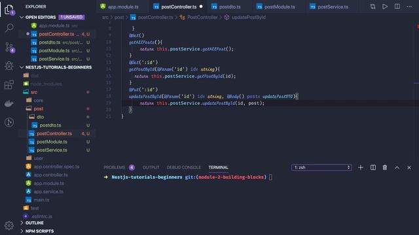Image resolution: width=419 pixels, height=235 pixels.
Task: Open postdto.ts in the file tree
Action: click(x=50, y=125)
